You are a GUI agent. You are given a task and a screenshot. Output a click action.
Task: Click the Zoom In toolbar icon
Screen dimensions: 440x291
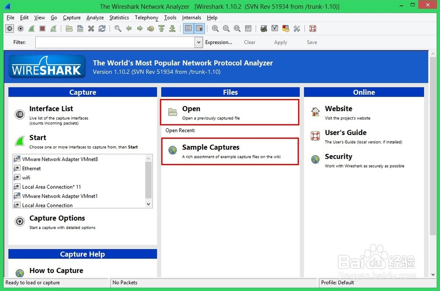(216, 28)
